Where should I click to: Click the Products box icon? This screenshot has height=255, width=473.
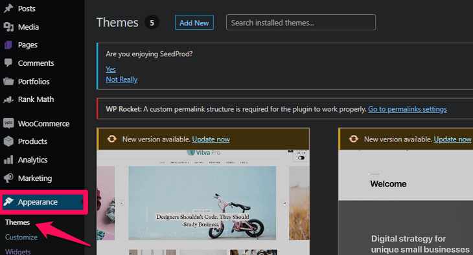pos(8,141)
